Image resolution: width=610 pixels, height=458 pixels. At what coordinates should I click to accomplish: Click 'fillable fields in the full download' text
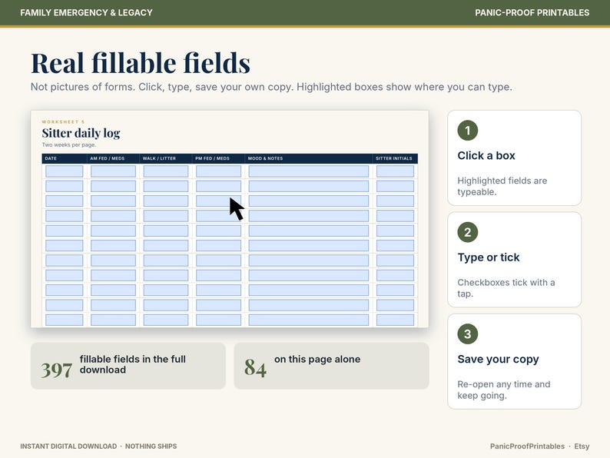tap(133, 364)
